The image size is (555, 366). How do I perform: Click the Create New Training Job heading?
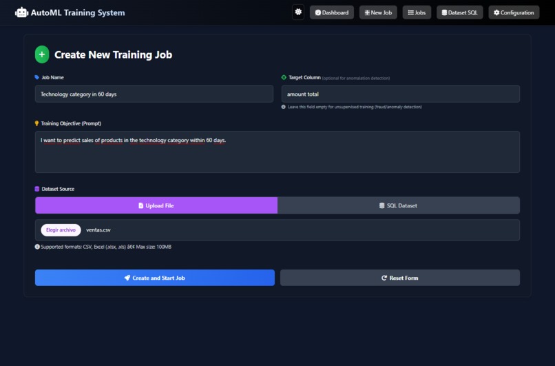point(113,54)
